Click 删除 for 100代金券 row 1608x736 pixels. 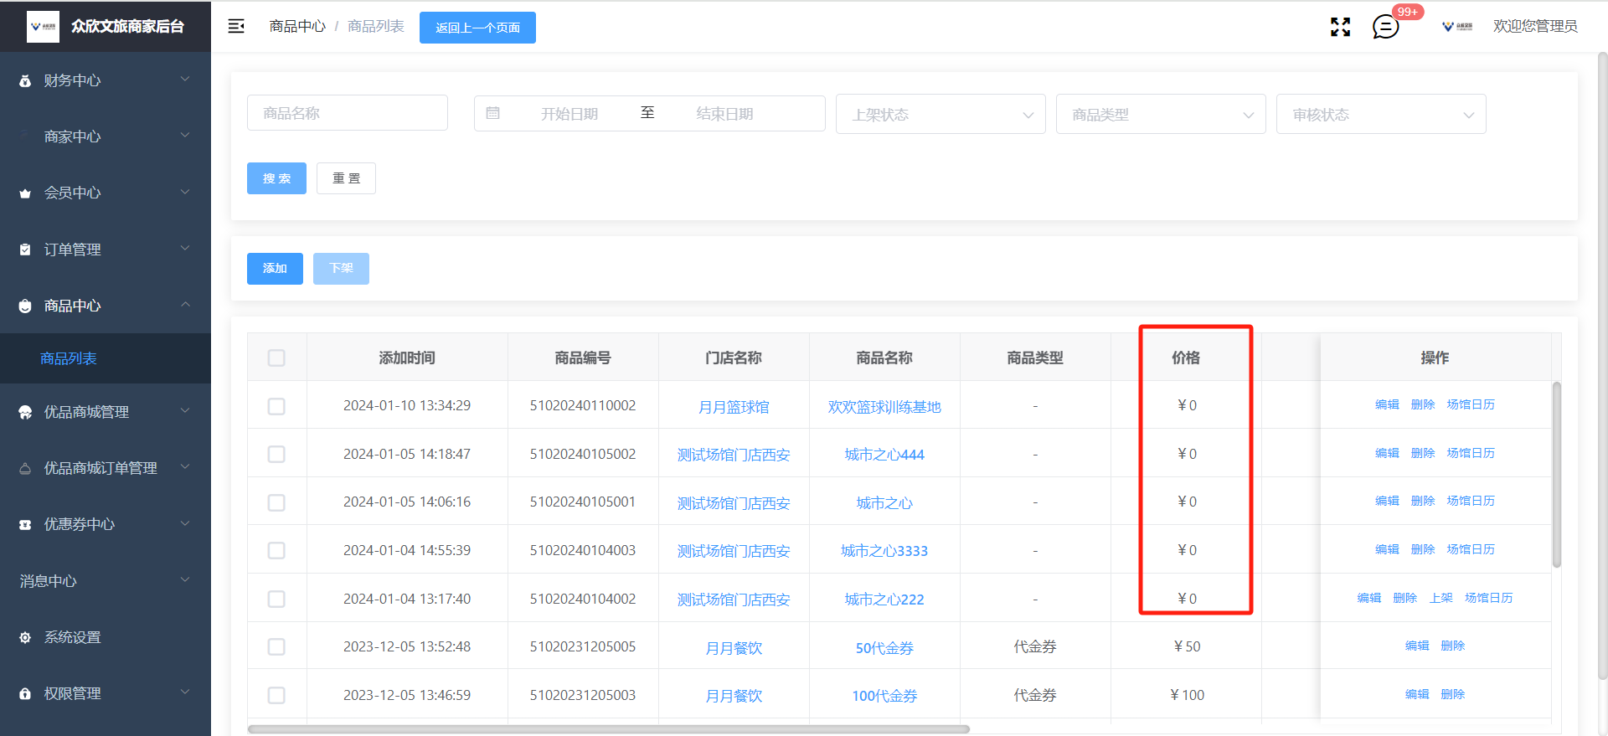pos(1453,694)
